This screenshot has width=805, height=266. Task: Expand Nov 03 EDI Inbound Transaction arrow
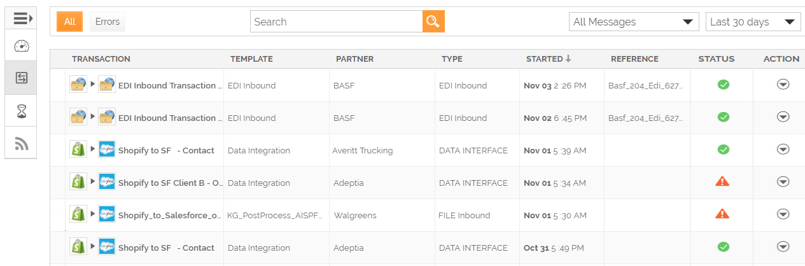pos(92,85)
